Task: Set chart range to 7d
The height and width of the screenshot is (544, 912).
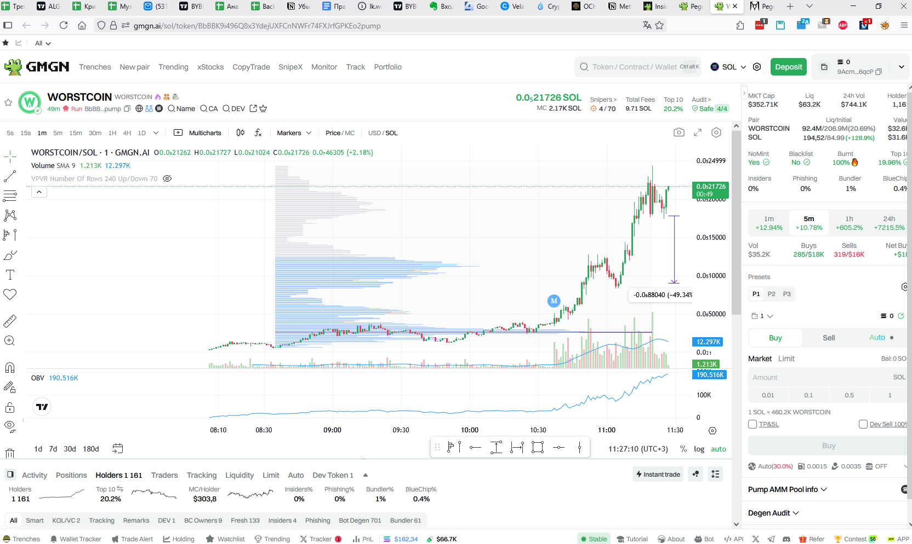Action: (53, 449)
